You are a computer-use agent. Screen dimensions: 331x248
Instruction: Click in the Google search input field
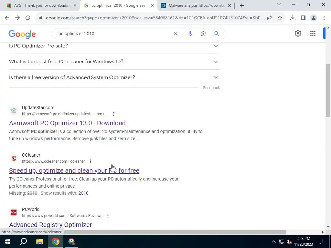tap(114, 34)
